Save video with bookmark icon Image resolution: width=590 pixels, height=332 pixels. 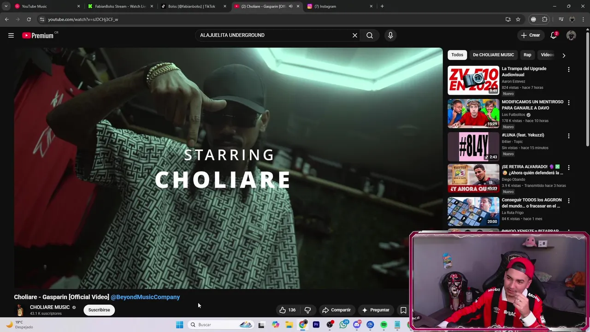[x=403, y=310]
